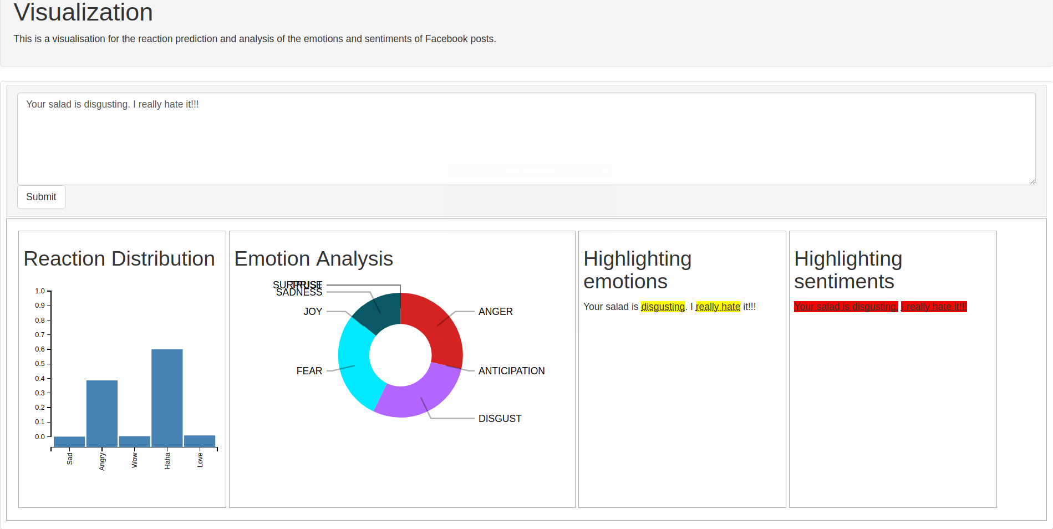Click the red Anger donut segment
Viewport: 1053px width, 529px height.
(438, 327)
